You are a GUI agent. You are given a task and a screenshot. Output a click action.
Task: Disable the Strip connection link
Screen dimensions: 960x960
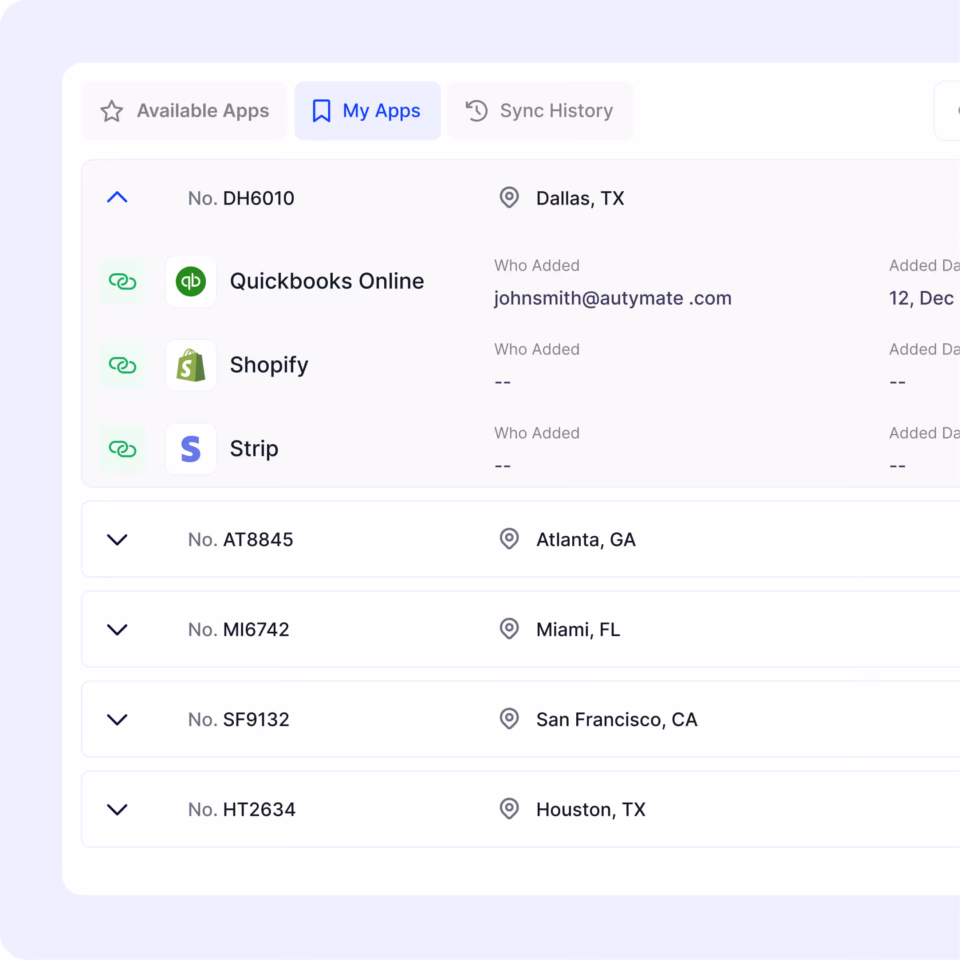click(123, 449)
